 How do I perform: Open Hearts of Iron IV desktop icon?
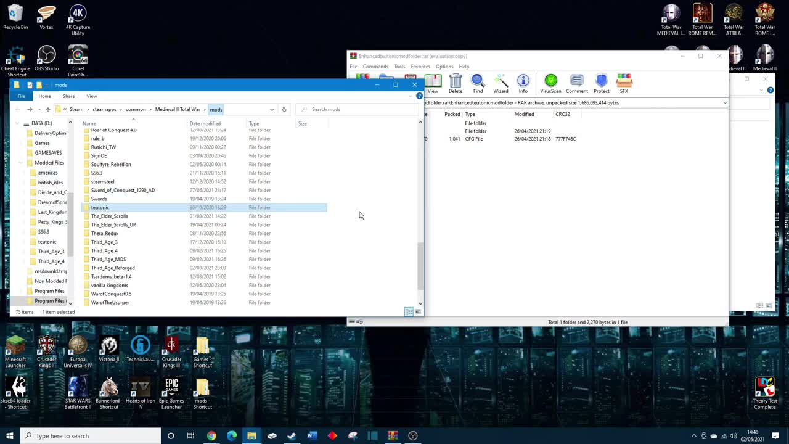141,394
